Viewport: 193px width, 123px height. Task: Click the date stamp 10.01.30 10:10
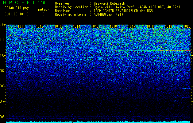16,14
